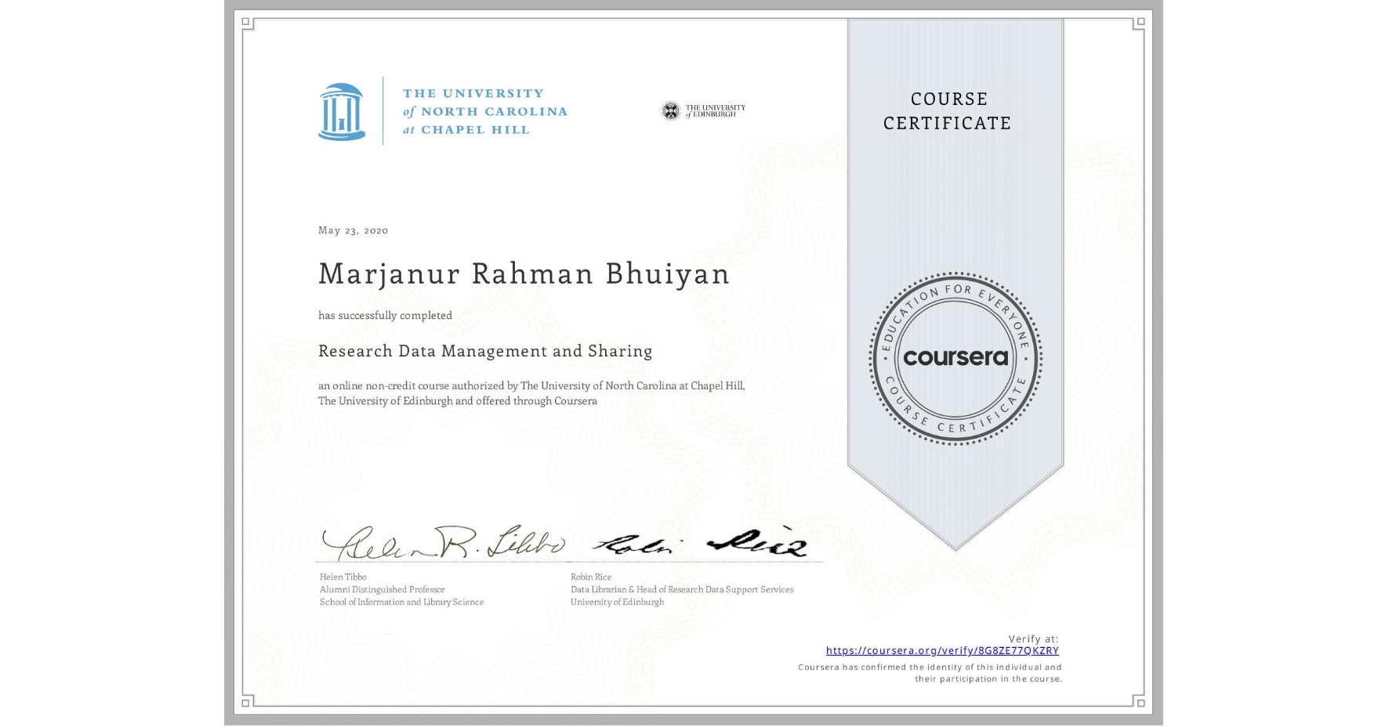Select the University of Edinburgh crest
Screen dimensions: 1389x727
coord(672,110)
